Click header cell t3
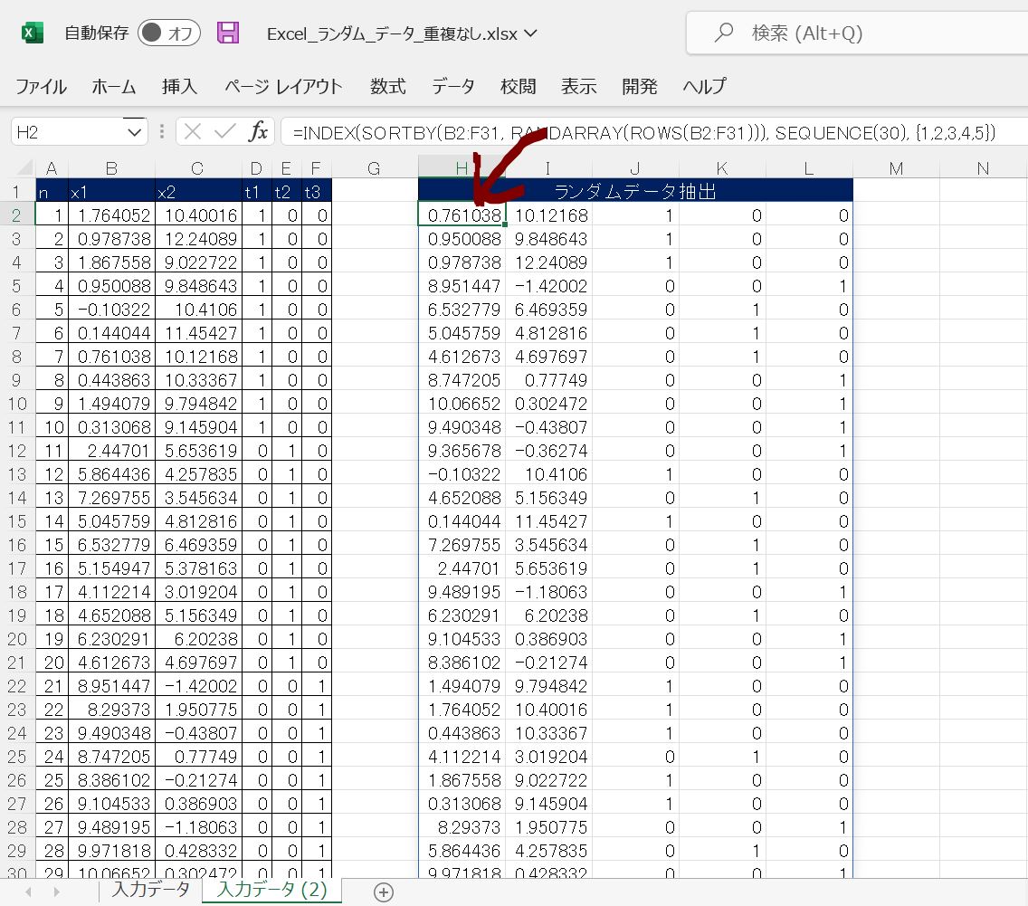The height and width of the screenshot is (906, 1028). (317, 192)
